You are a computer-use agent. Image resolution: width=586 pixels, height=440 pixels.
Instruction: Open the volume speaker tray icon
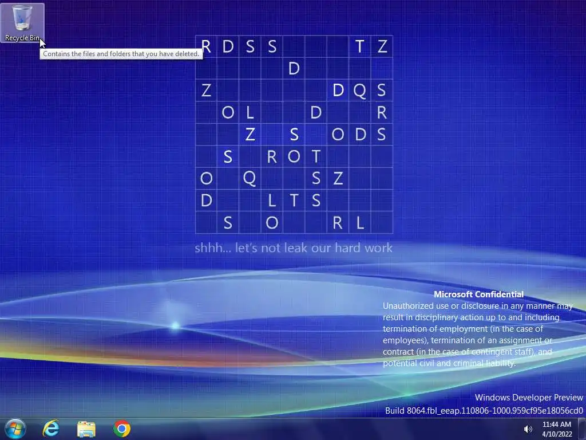pyautogui.click(x=528, y=429)
